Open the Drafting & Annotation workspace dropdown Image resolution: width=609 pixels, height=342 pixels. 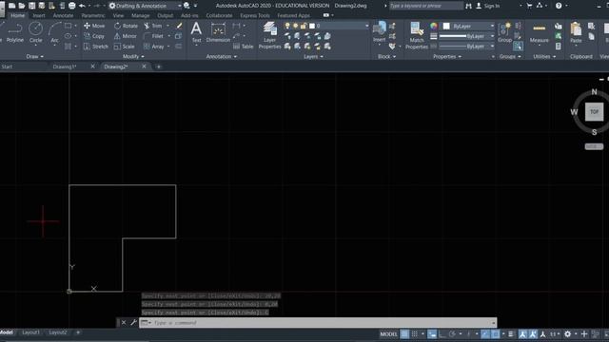pos(146,6)
